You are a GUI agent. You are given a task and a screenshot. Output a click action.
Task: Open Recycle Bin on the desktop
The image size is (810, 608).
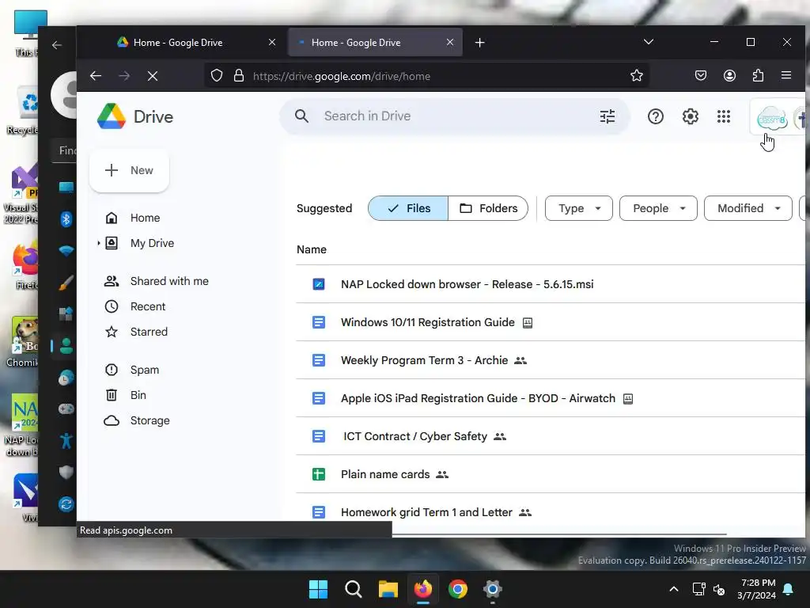23,111
